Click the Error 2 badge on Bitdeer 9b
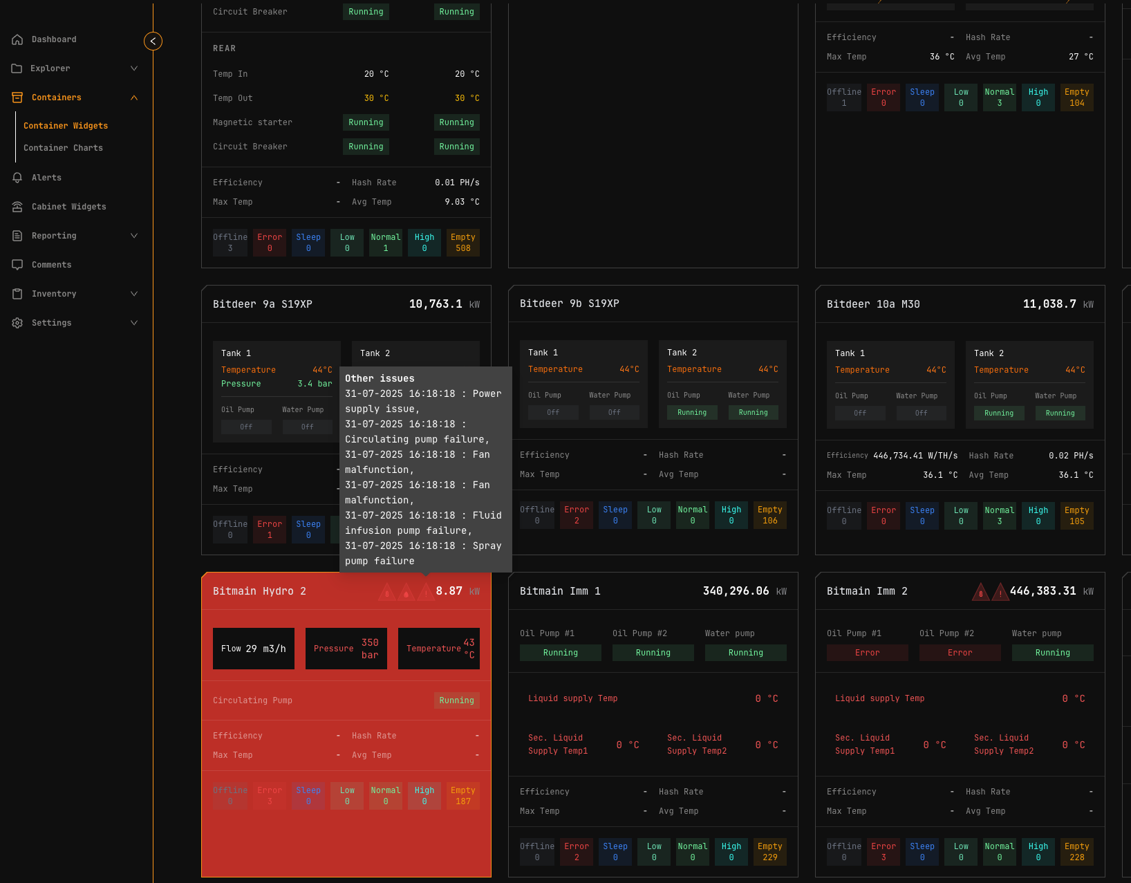The height and width of the screenshot is (883, 1131). point(576,515)
